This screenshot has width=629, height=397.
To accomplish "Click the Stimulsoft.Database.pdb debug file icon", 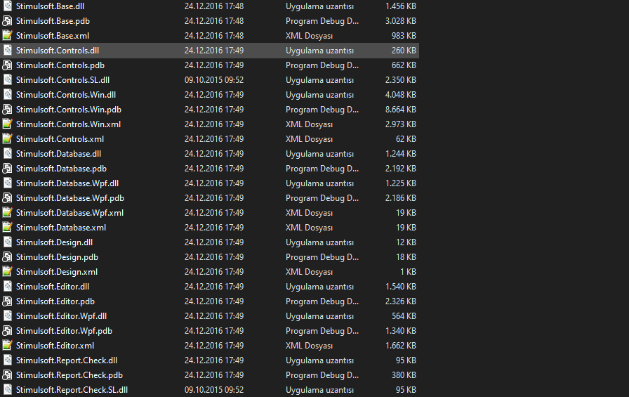I will (x=8, y=168).
